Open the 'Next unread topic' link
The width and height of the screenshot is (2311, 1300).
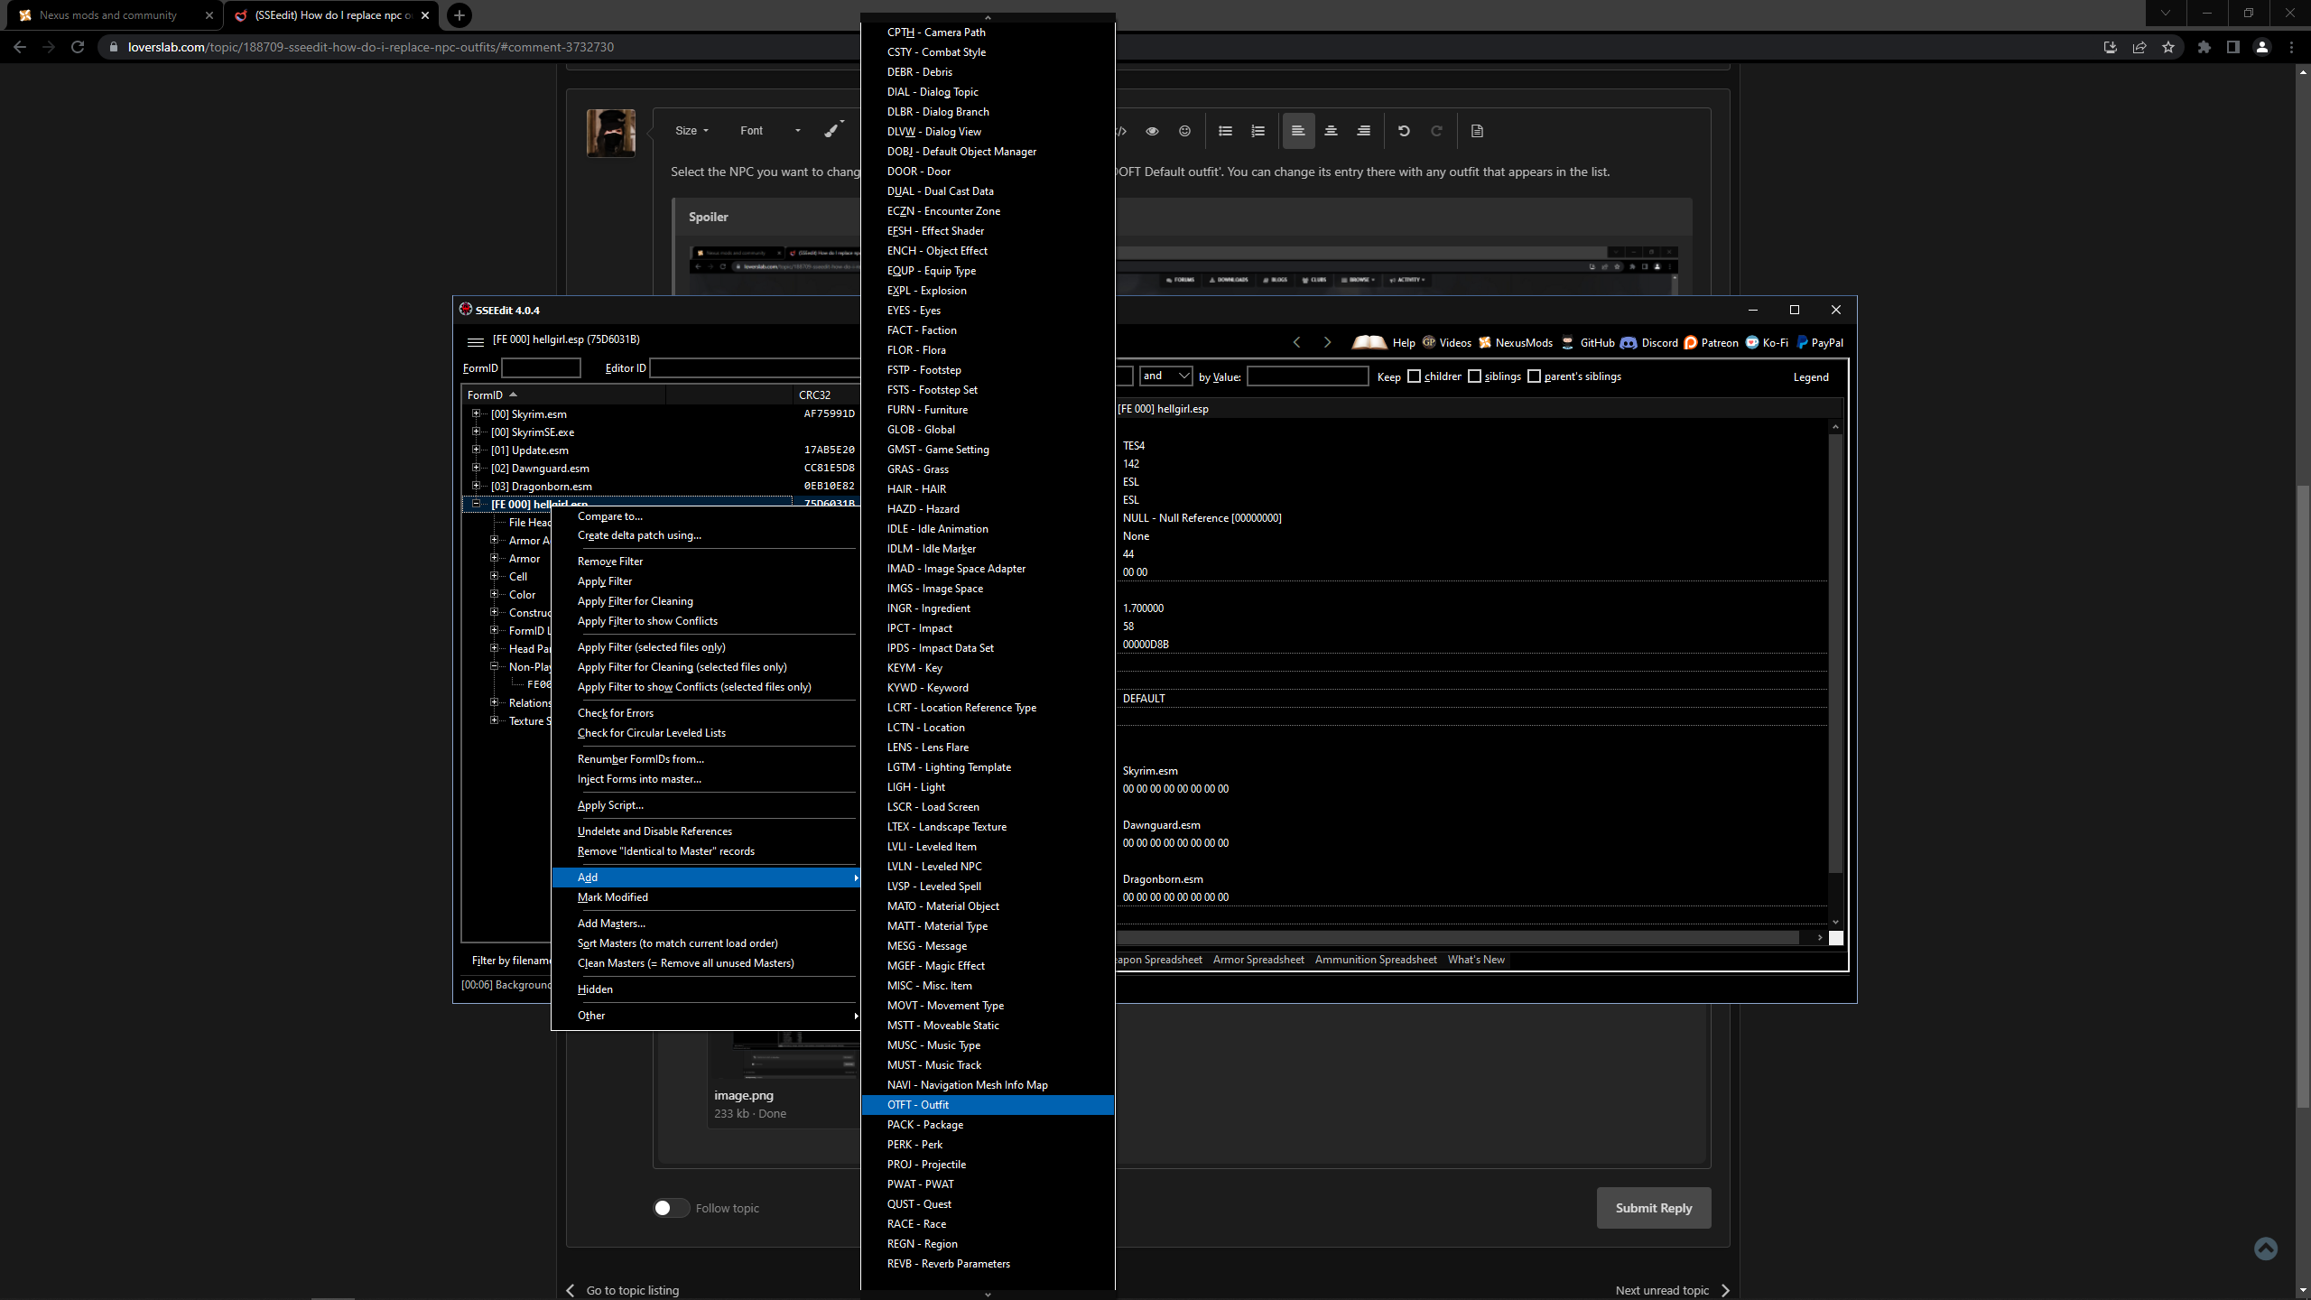[x=1662, y=1289]
